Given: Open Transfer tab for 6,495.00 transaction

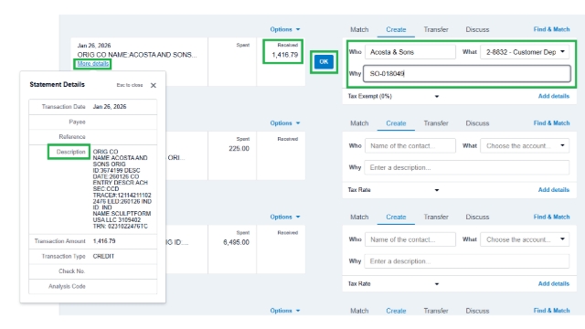Looking at the screenshot, I should 436,217.
